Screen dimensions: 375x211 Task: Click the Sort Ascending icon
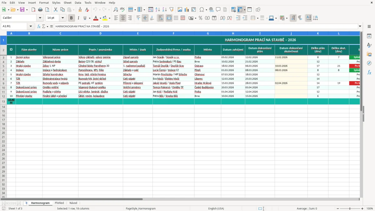coord(158,10)
